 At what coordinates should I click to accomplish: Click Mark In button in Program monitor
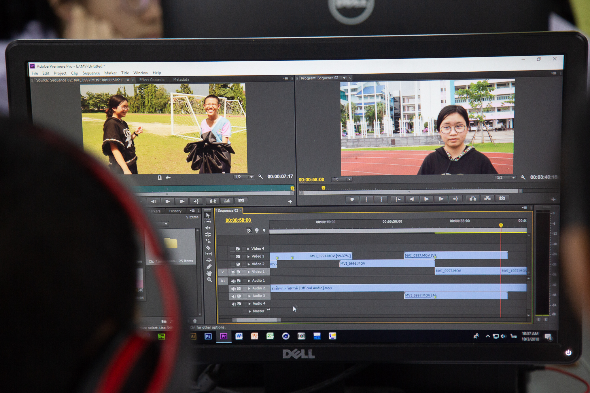coord(366,199)
